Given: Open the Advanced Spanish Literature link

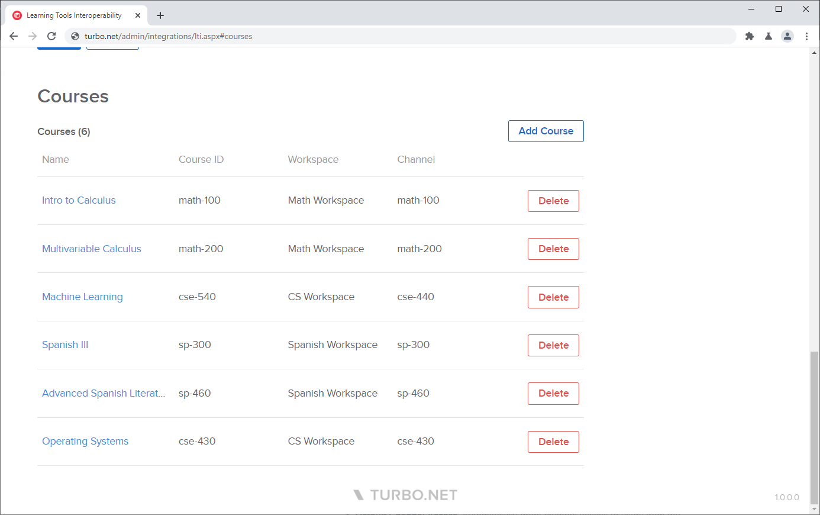Looking at the screenshot, I should pyautogui.click(x=104, y=393).
